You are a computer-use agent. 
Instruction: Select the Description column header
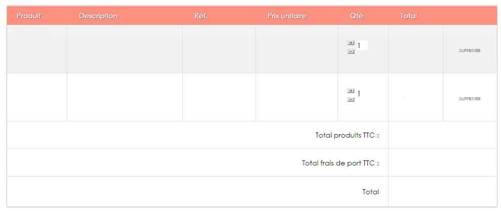pyautogui.click(x=98, y=16)
